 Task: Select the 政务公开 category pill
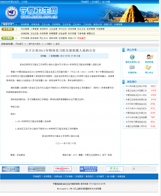click(8, 24)
